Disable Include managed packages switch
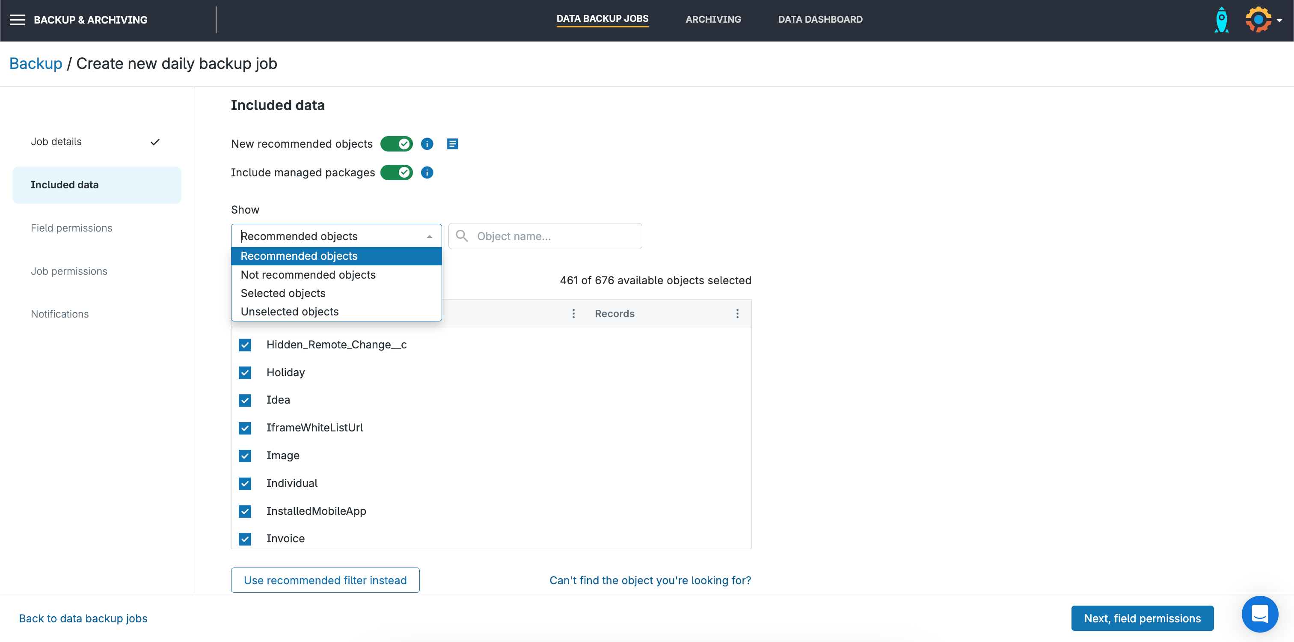The height and width of the screenshot is (642, 1294). (x=396, y=173)
